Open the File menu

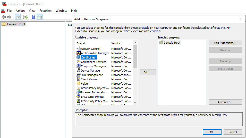tap(9, 11)
